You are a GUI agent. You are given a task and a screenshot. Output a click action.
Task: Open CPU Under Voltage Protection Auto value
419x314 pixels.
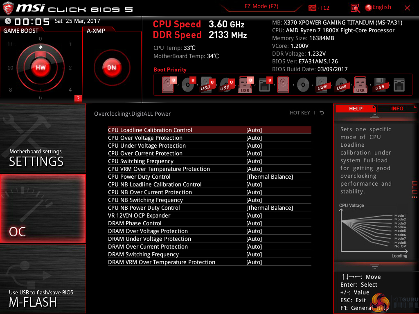[254, 146]
